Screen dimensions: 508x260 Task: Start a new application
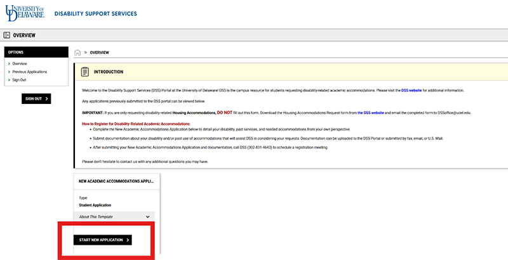pyautogui.click(x=103, y=240)
